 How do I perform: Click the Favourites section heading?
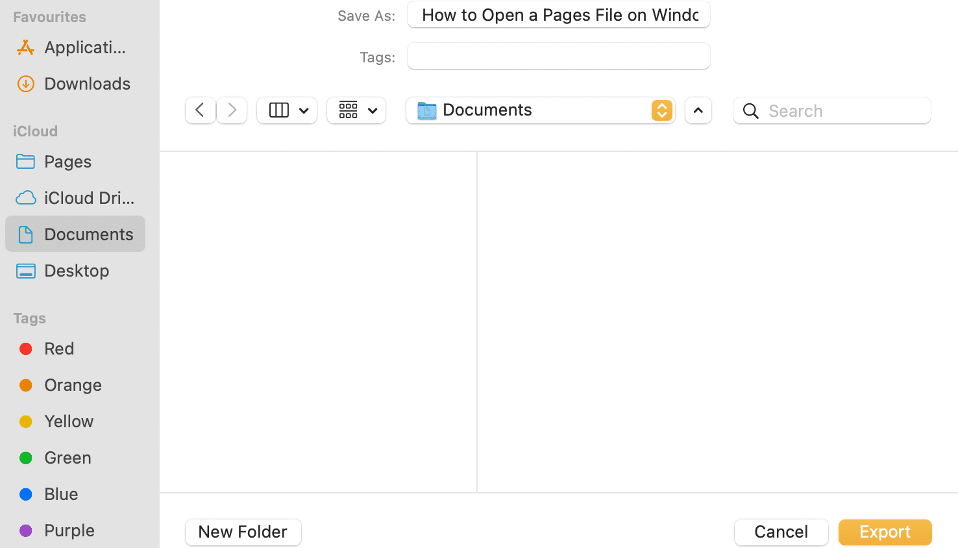tap(49, 17)
